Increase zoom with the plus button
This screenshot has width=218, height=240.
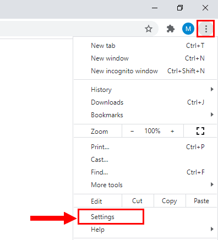[x=172, y=131]
